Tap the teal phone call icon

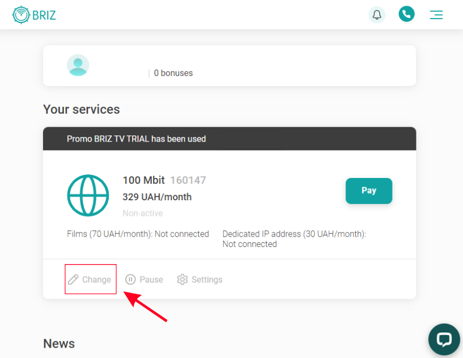[x=407, y=14]
